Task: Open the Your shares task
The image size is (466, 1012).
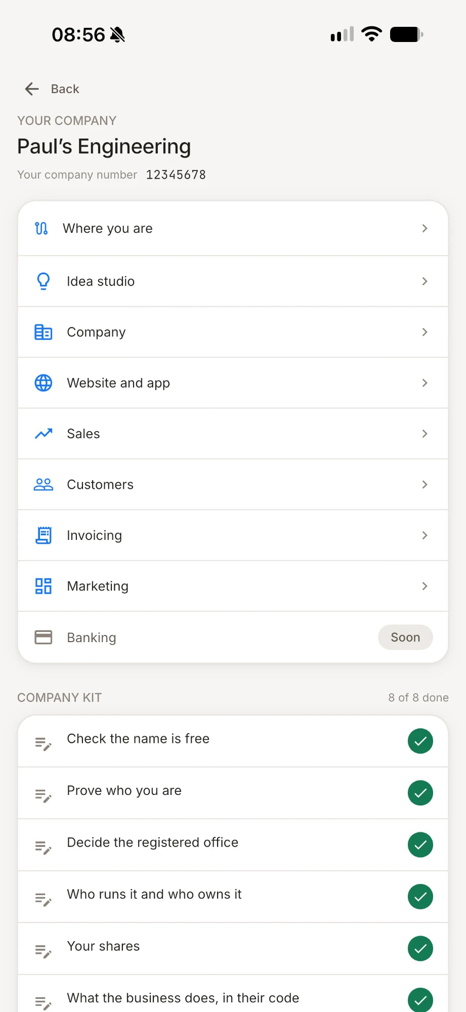Action: click(x=233, y=948)
